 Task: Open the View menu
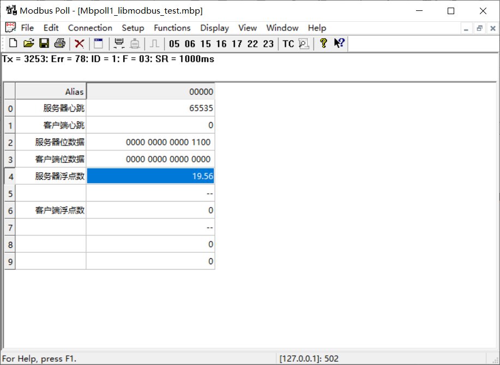pyautogui.click(x=248, y=28)
